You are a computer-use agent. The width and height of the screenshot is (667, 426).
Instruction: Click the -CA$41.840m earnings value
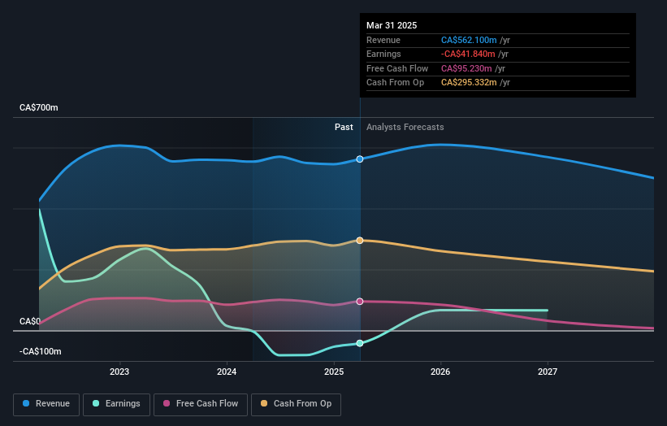[468, 54]
